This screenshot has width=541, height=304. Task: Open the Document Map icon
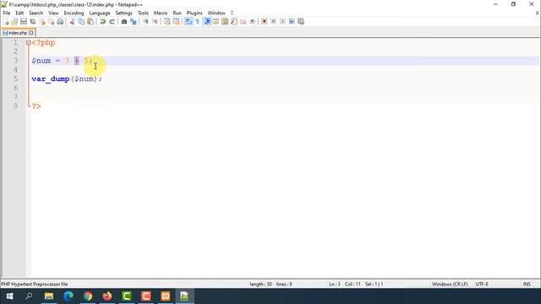(x=225, y=21)
